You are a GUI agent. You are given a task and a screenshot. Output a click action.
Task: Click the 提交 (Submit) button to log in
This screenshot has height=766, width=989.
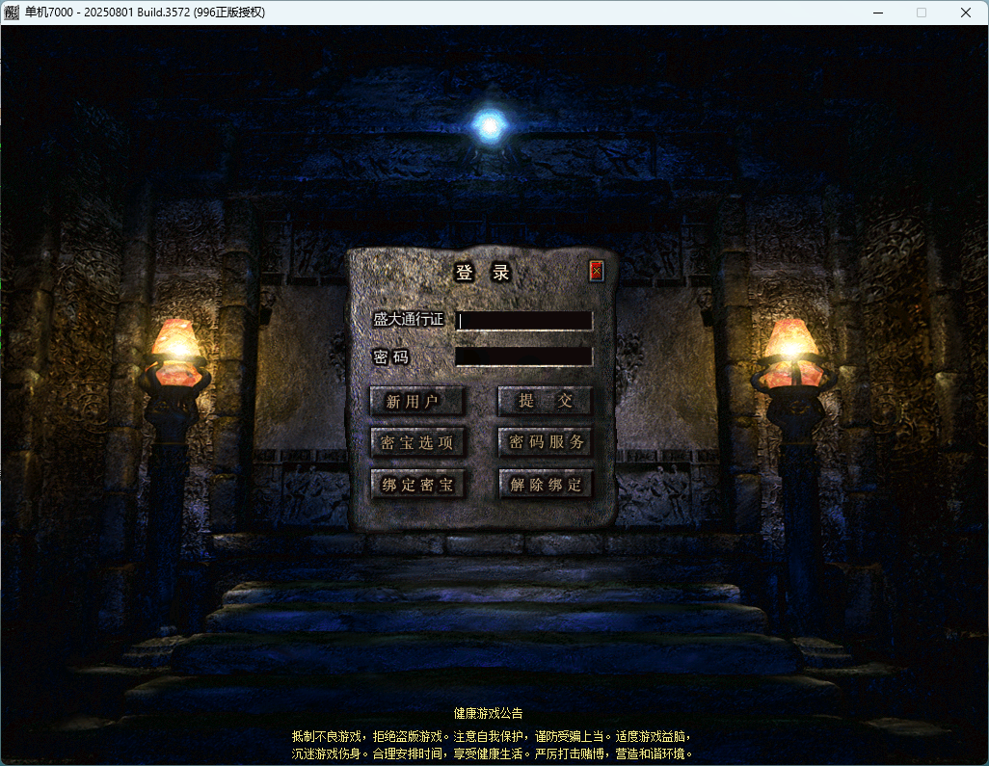point(545,400)
